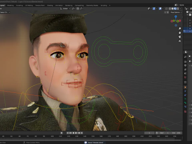Image resolution: width=192 pixels, height=144 pixels.
Task: Expand the sidebar using the small arrow
Action: (182, 17)
